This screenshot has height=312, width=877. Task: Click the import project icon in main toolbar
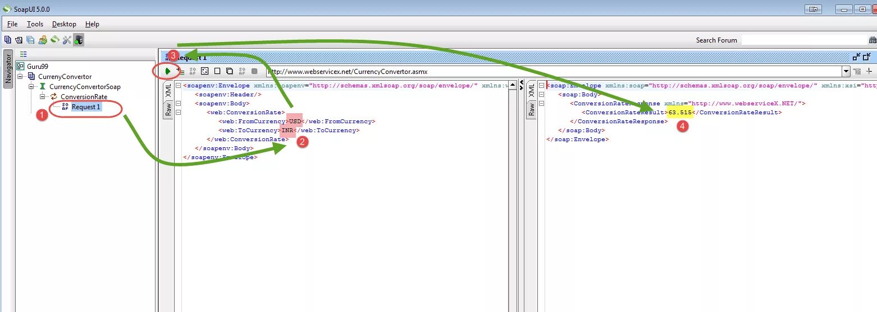(19, 40)
